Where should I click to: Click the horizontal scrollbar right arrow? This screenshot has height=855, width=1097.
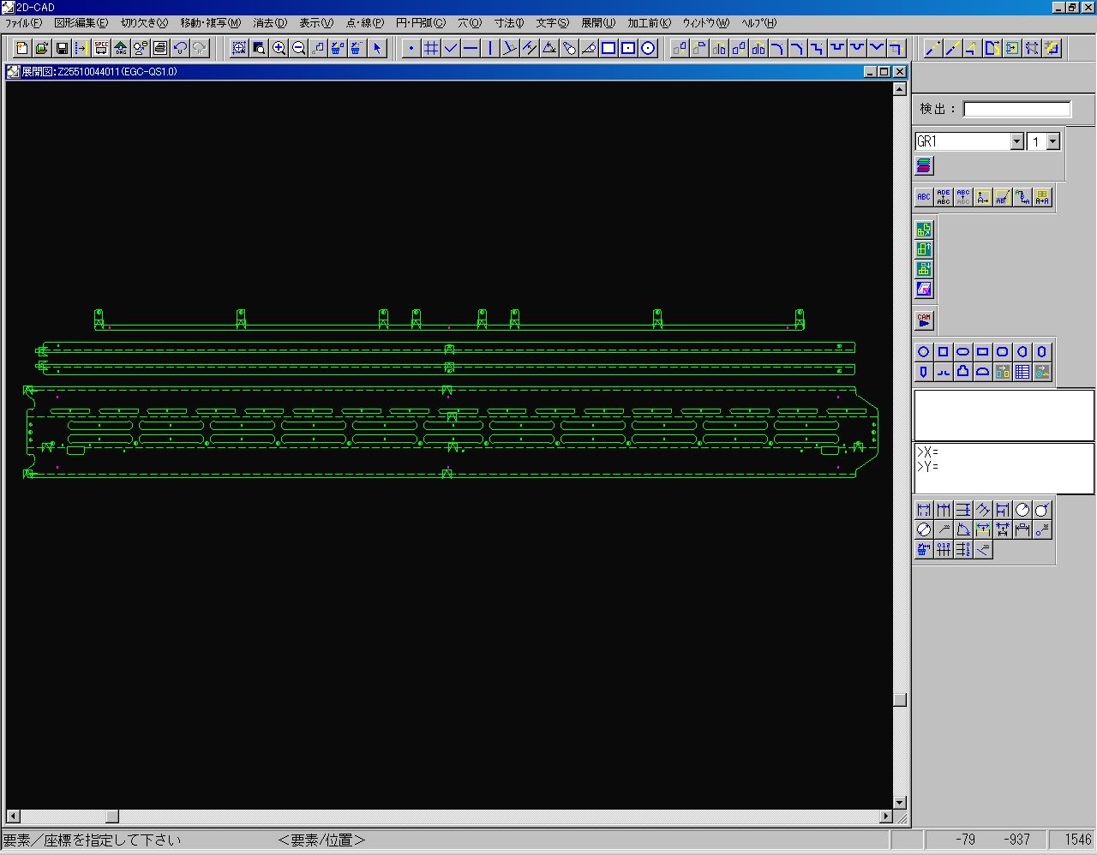coord(885,816)
